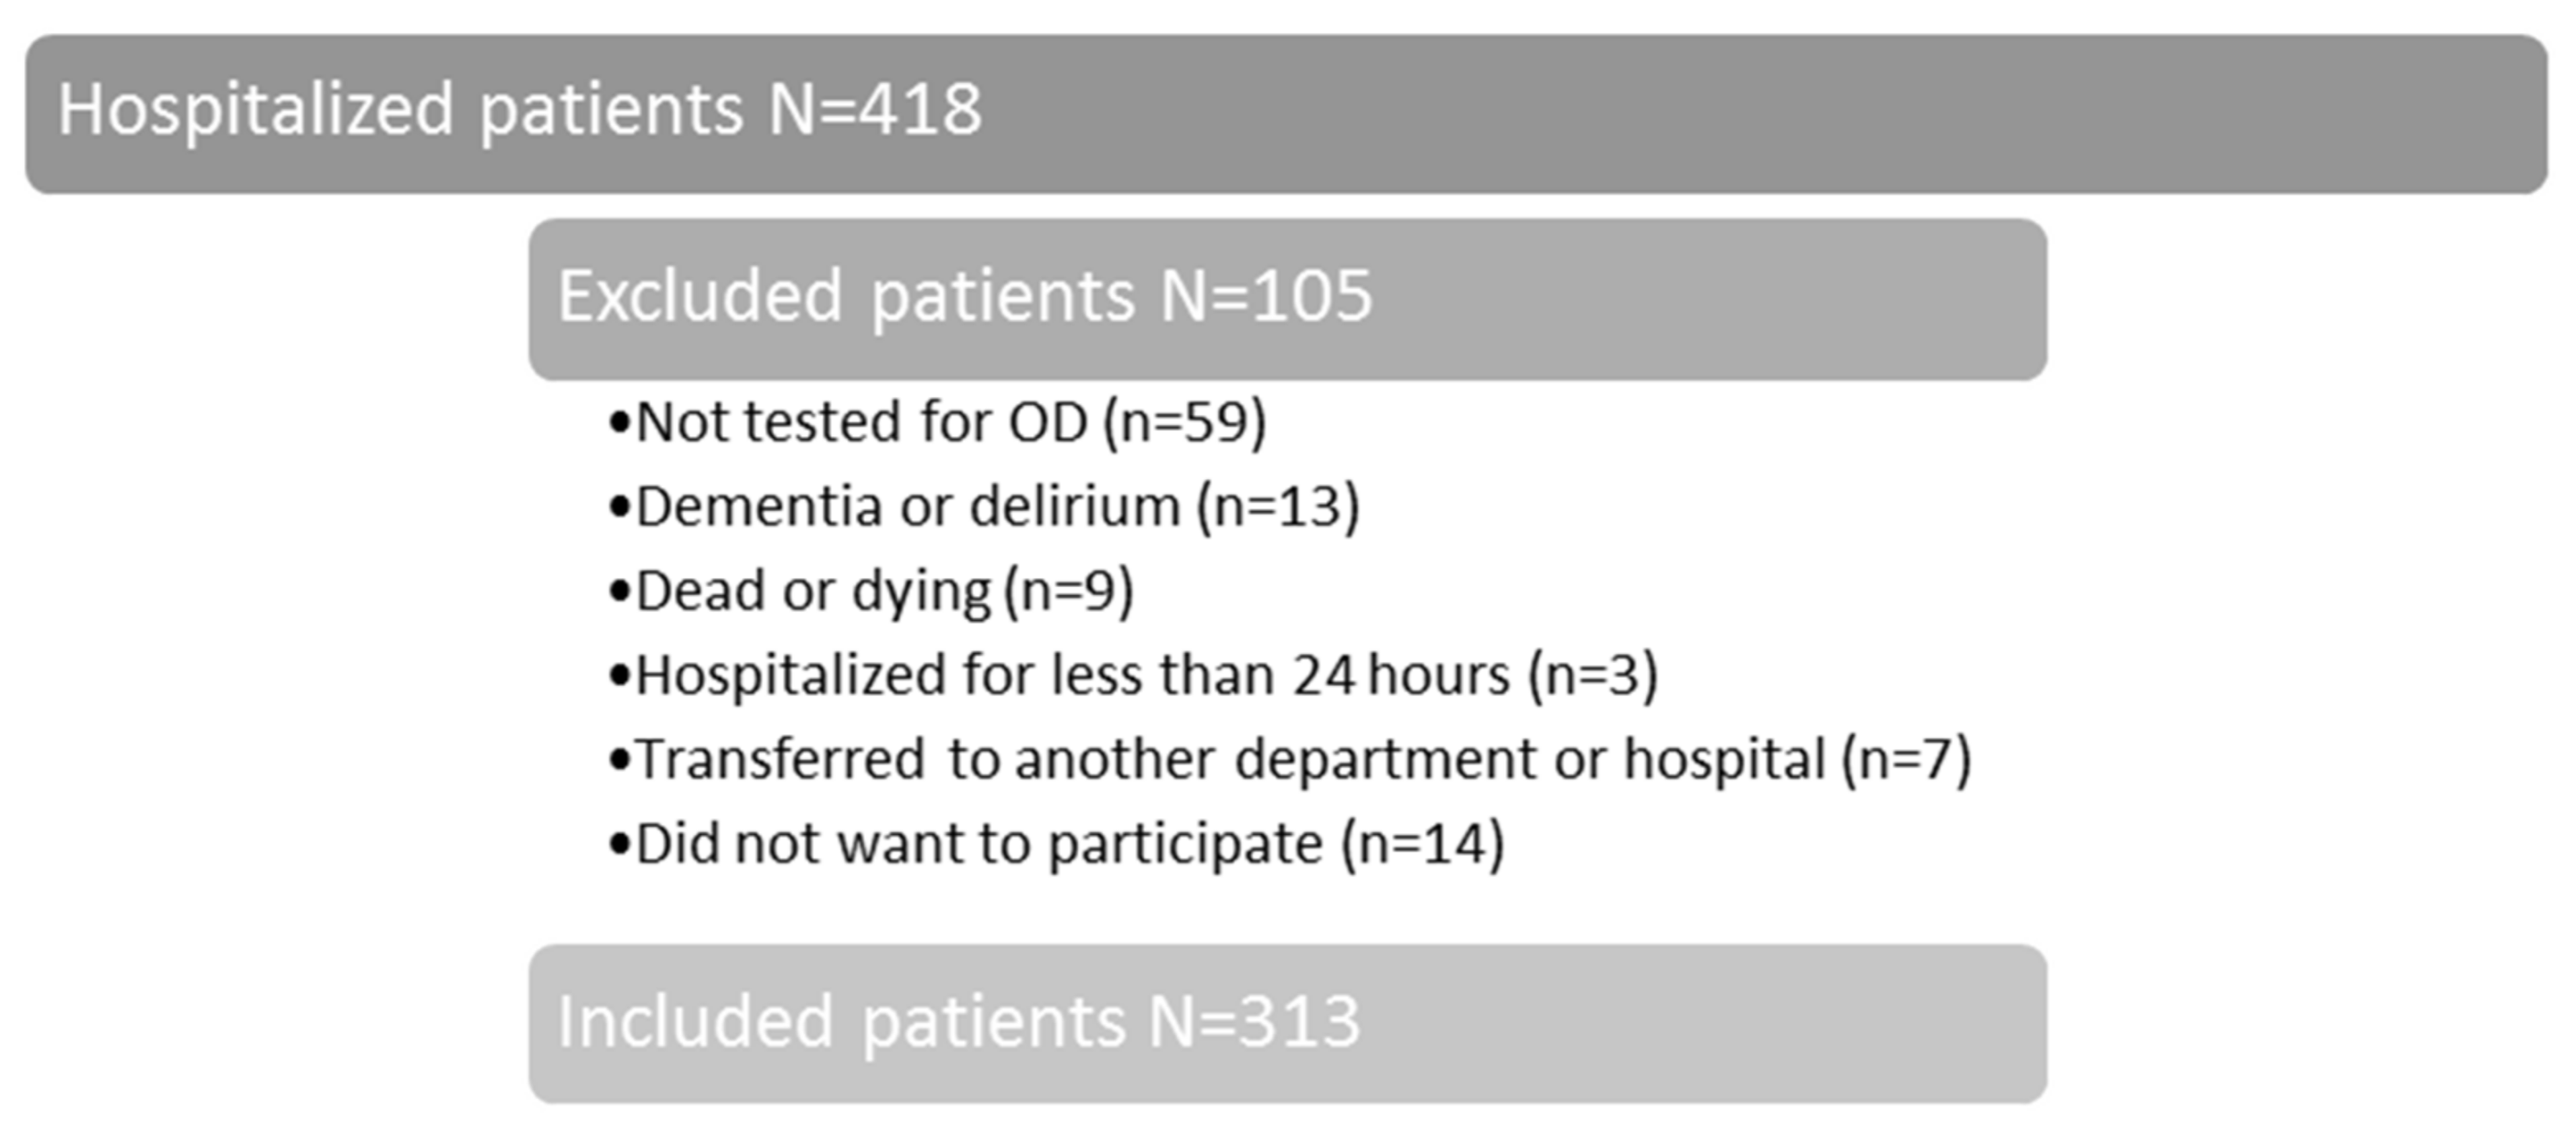Click the Dementia or delirium entry
Image resolution: width=2576 pixels, height=1132 pixels.
(984, 507)
